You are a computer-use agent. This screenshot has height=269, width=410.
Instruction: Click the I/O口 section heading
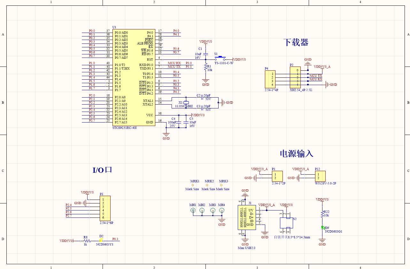[102, 170]
